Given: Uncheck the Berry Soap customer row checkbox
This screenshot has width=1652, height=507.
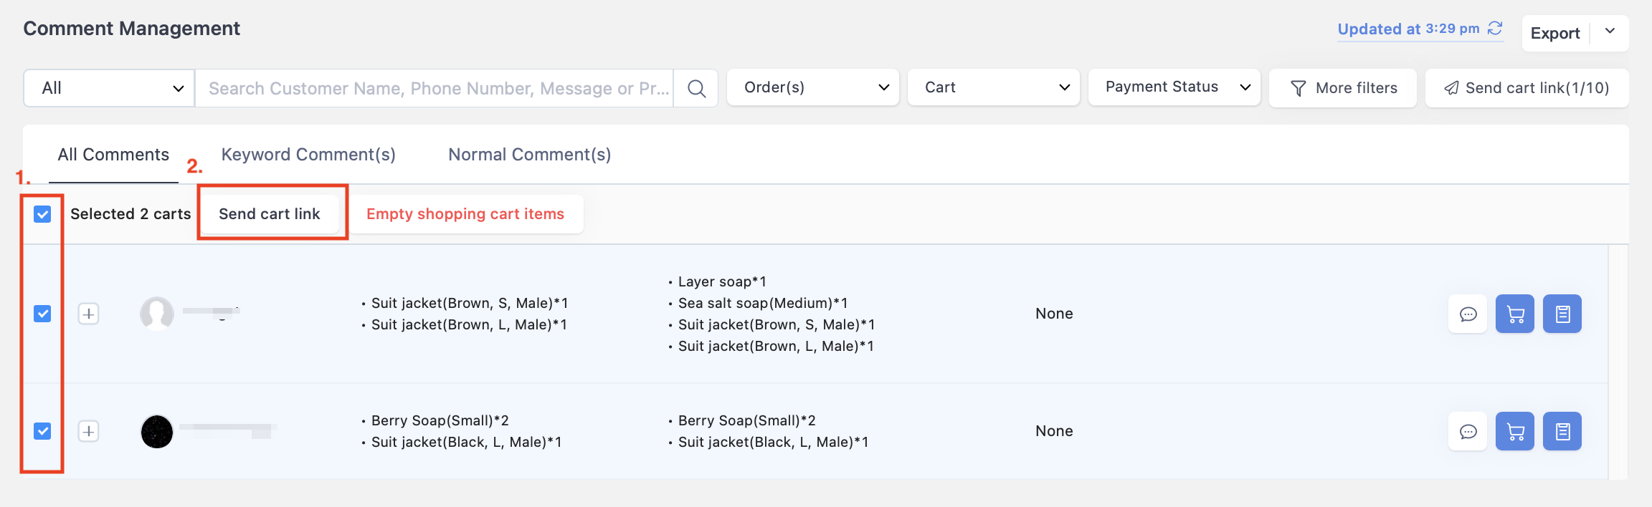Looking at the screenshot, I should [42, 431].
